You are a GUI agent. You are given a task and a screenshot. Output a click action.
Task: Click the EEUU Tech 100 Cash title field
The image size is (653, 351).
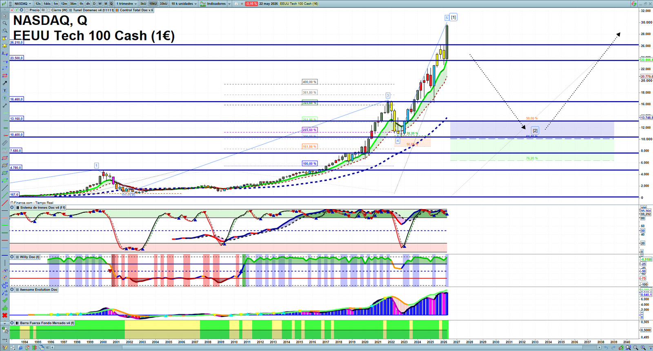299,4
